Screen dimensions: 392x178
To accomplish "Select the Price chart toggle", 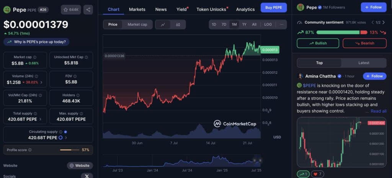I will click(x=113, y=24).
